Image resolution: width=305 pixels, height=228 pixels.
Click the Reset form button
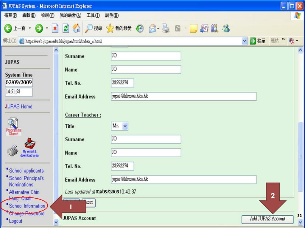pyautogui.click(x=89, y=202)
